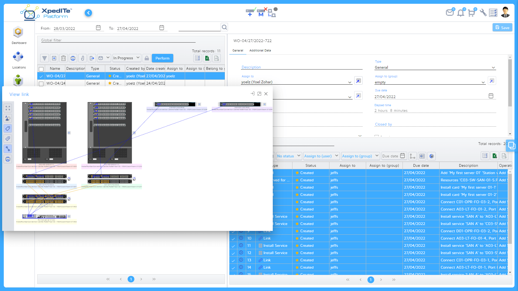The image size is (518, 291).
Task: Open the attachment paperclip icon in the toolbar
Action: [82, 58]
